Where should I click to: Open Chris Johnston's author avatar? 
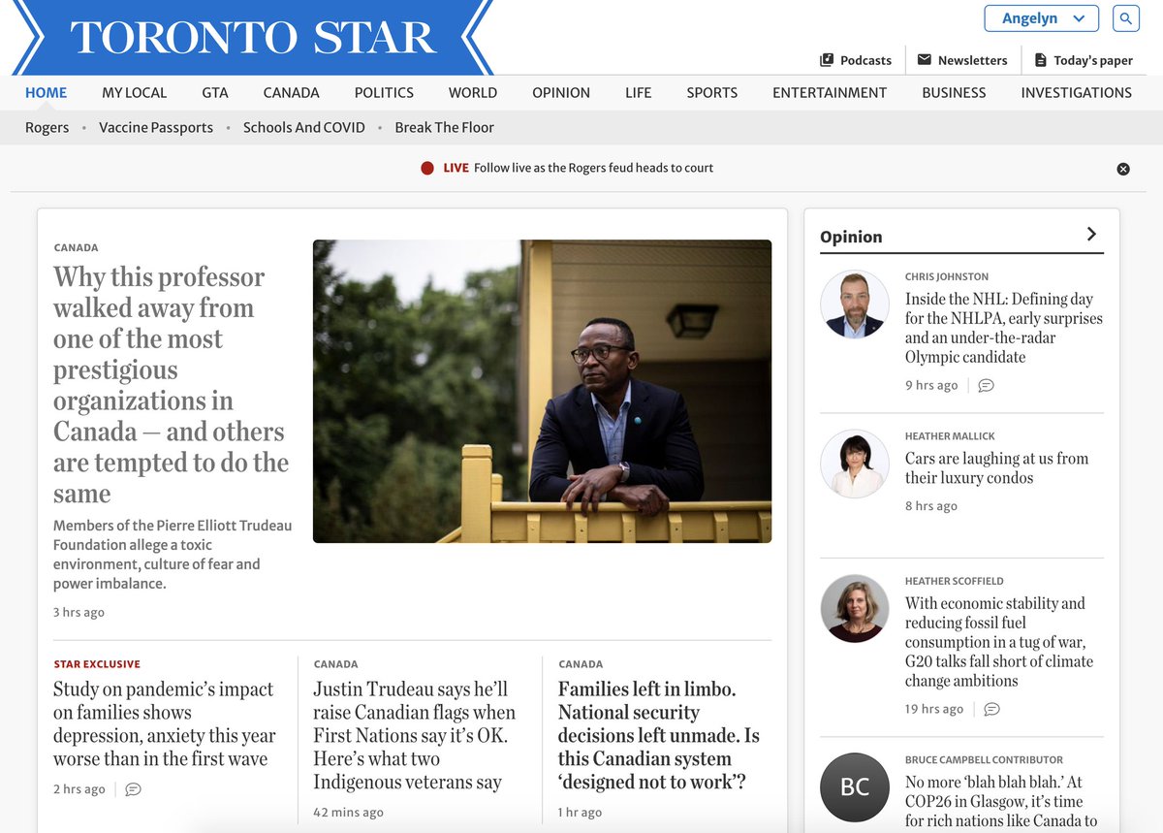point(855,304)
